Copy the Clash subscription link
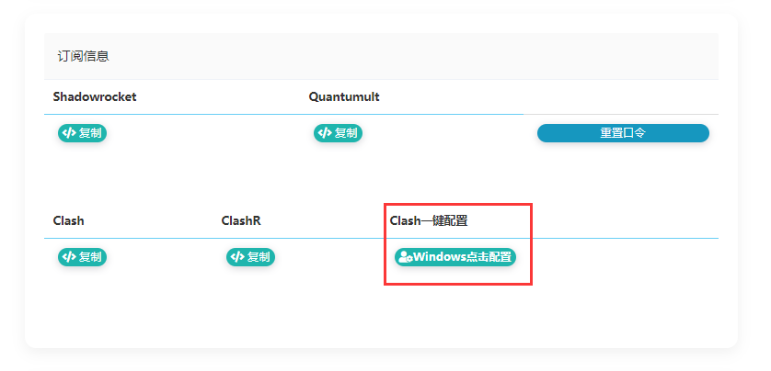This screenshot has height=371, width=771. [x=83, y=257]
